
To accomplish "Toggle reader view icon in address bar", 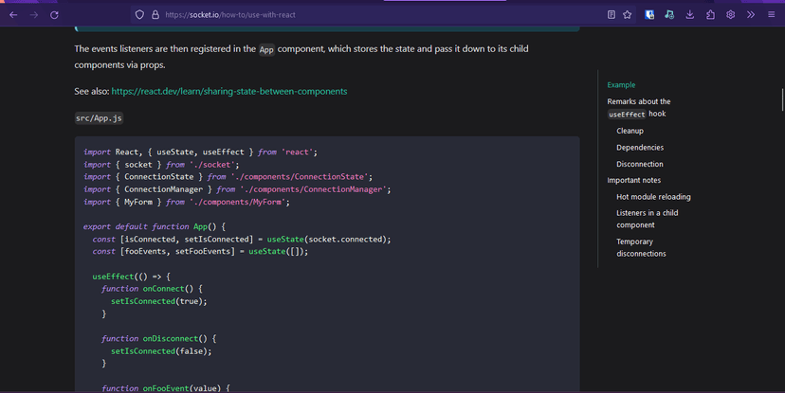I will [x=612, y=15].
